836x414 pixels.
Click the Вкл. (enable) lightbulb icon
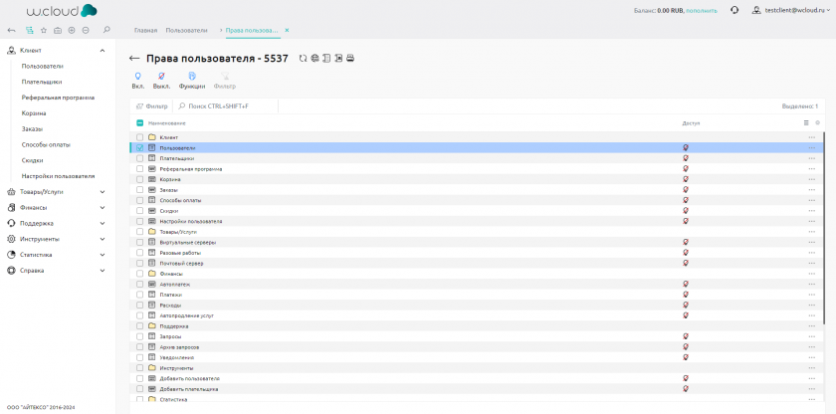pyautogui.click(x=137, y=76)
